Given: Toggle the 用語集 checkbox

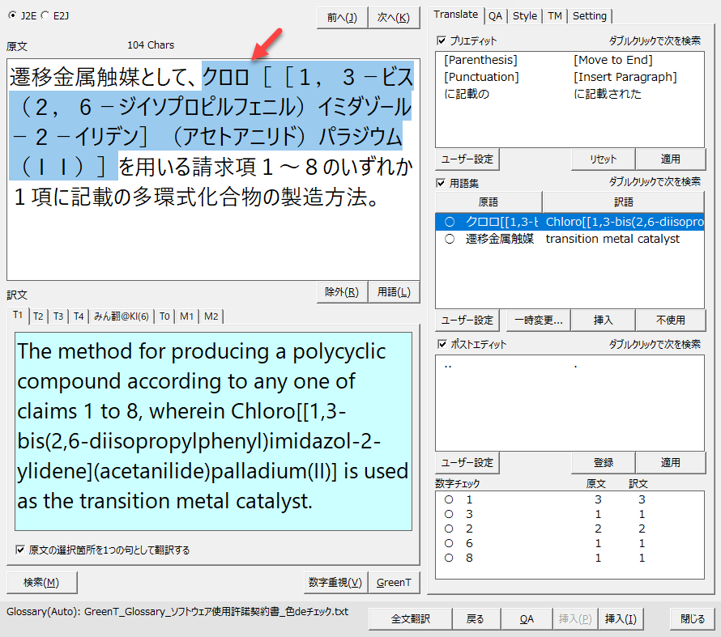Looking at the screenshot, I should tap(442, 182).
